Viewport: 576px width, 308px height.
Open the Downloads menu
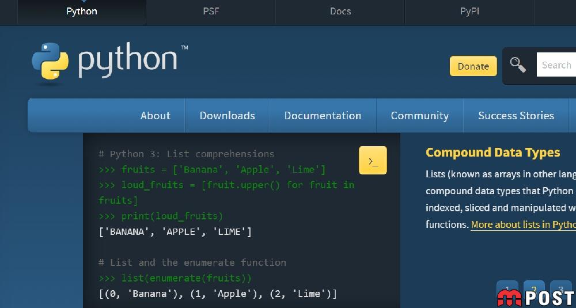tap(228, 116)
